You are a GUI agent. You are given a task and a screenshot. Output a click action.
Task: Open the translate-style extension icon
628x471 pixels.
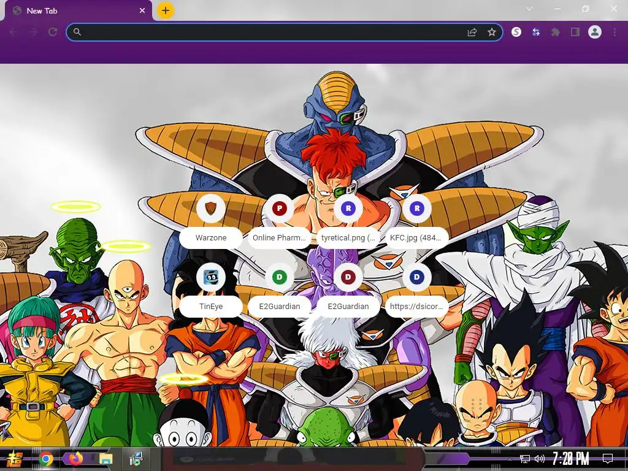coord(536,32)
